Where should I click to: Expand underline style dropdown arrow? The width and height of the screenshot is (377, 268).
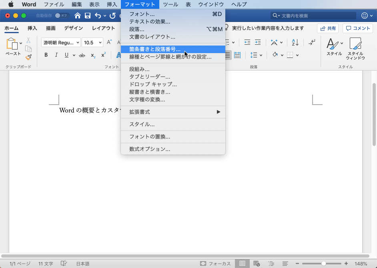pos(74,55)
